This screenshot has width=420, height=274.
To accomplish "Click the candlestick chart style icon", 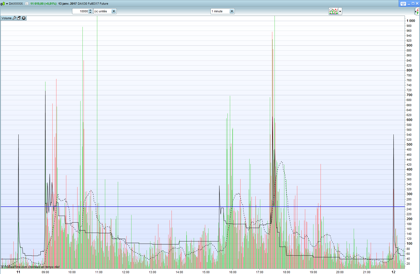I will pyautogui.click(x=3, y=4).
